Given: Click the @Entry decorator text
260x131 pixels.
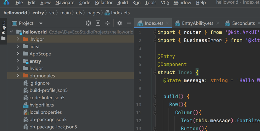Looking at the screenshot, I should 166,57.
